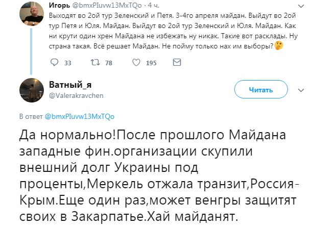The image size is (316, 228).
Task: Click the likes count 195
Action: [151, 63]
